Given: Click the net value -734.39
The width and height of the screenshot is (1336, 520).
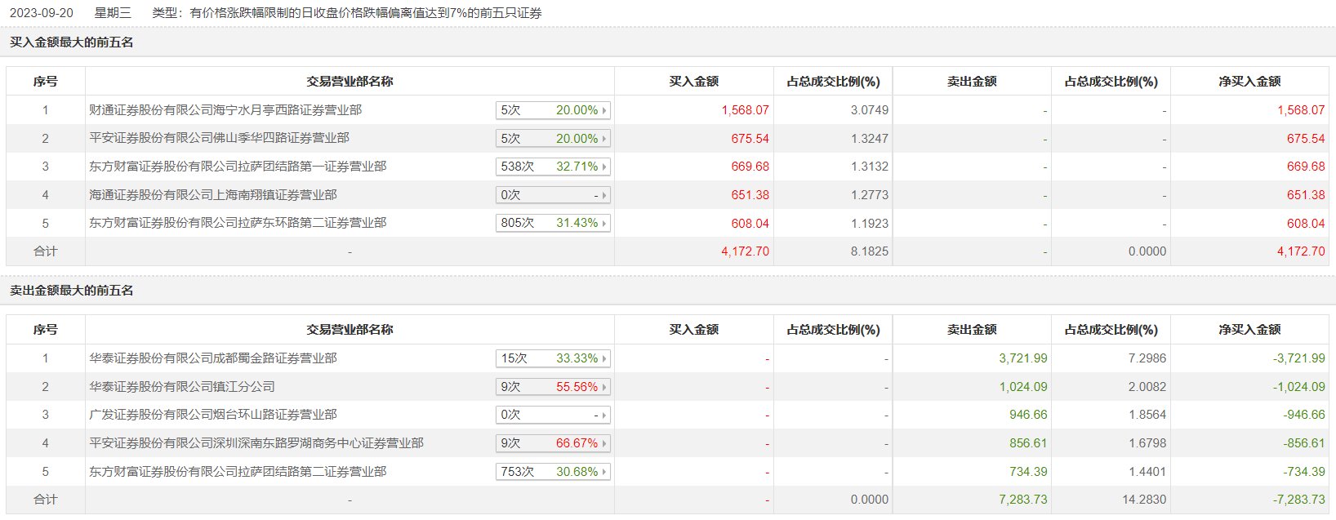Looking at the screenshot, I should (x=1303, y=472).
